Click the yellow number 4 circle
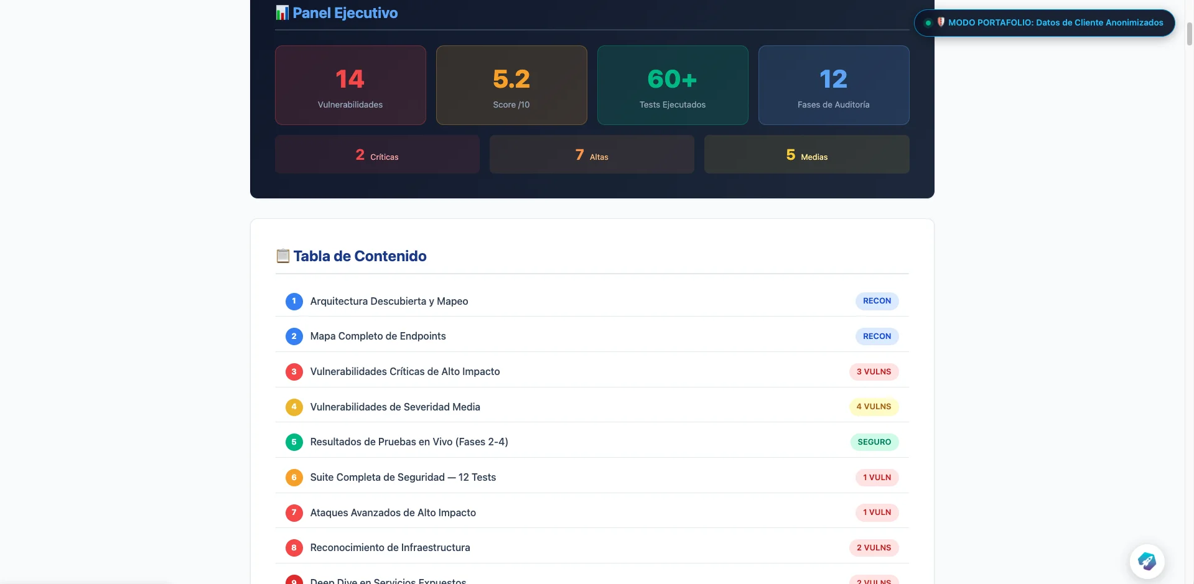Viewport: 1194px width, 584px height. (x=294, y=407)
